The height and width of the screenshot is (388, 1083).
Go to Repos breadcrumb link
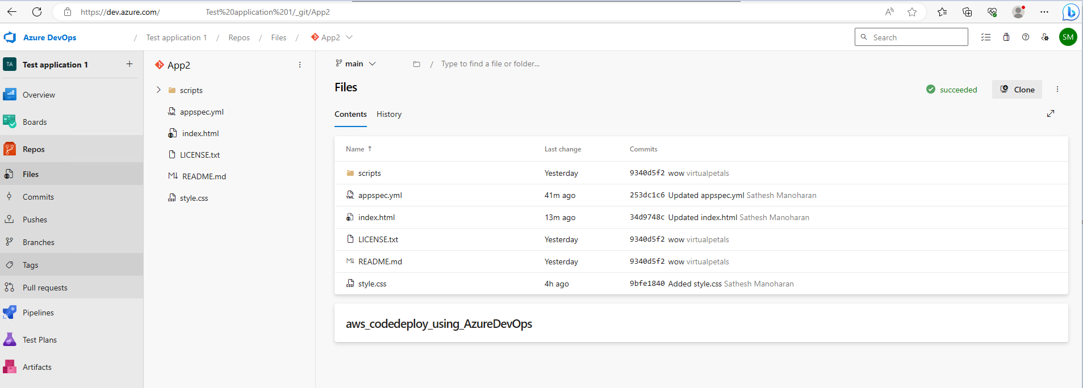click(239, 37)
